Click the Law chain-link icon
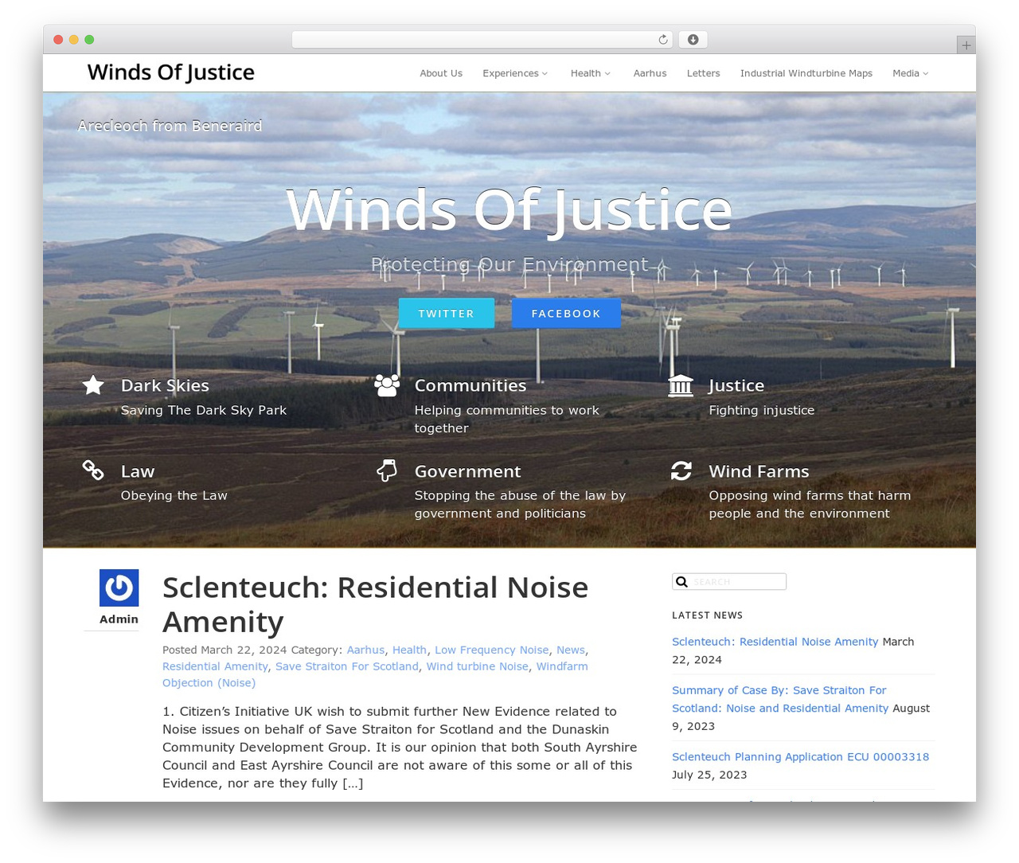Screen dimensions: 1019x863 click(x=93, y=471)
